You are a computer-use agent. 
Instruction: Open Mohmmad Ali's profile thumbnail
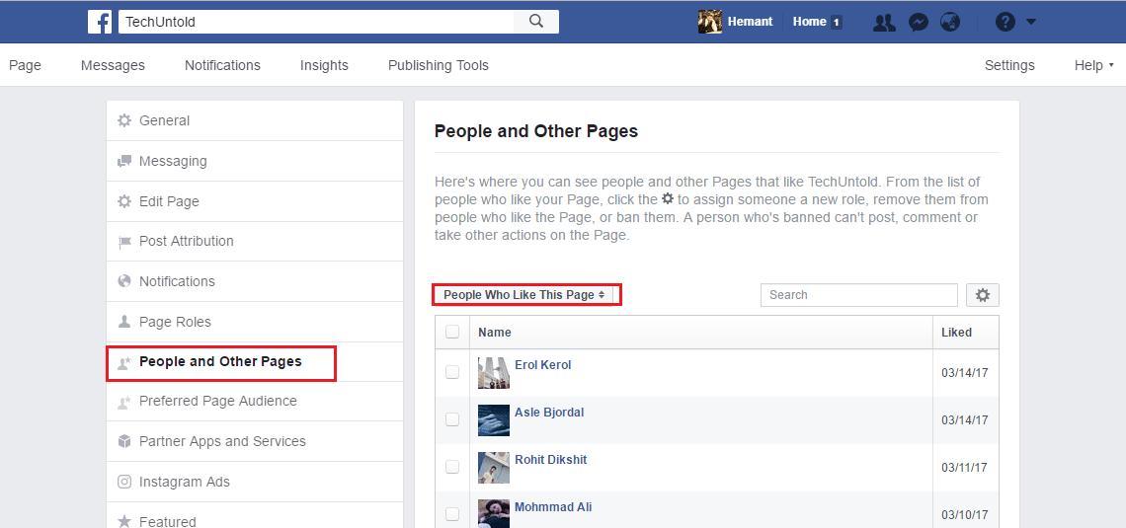pos(494,513)
